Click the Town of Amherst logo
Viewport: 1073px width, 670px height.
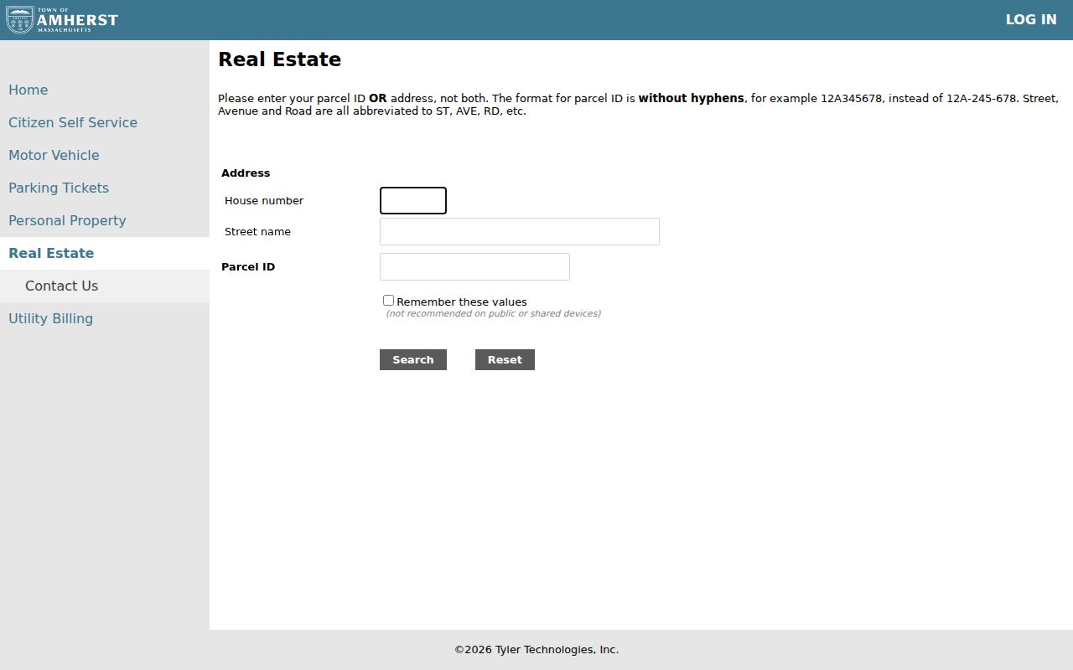pos(62,20)
